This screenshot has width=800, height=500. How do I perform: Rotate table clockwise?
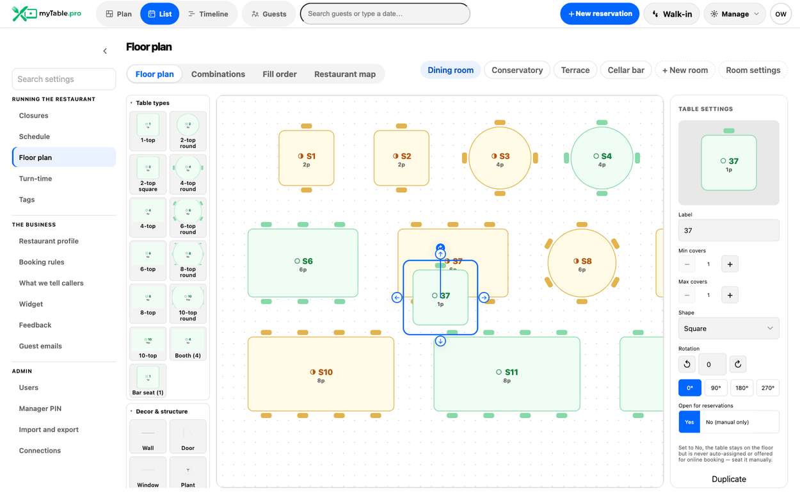pos(738,364)
